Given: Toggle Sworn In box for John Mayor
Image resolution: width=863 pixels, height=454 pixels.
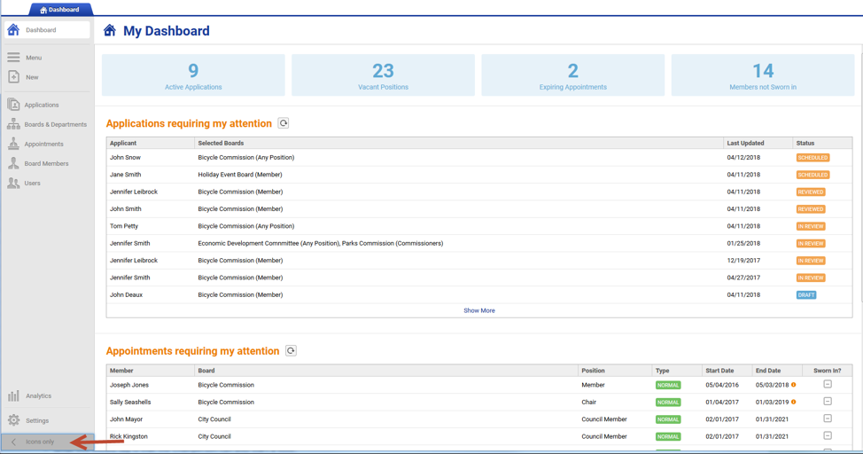Looking at the screenshot, I should [828, 419].
